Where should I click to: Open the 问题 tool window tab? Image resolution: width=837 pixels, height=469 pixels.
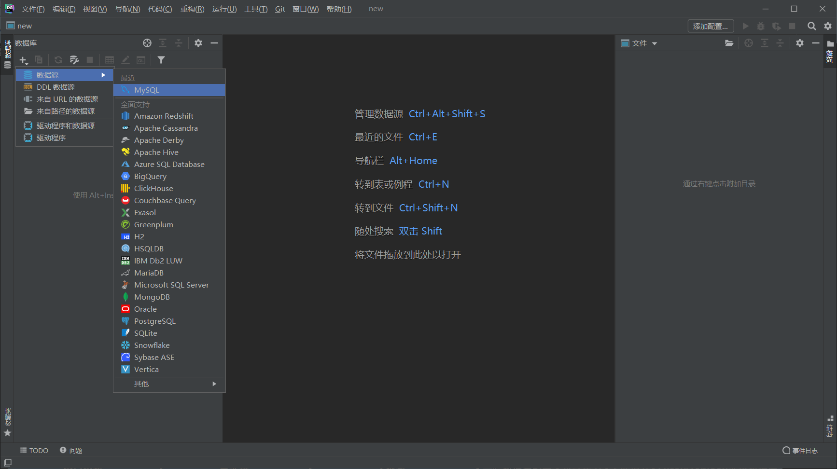[71, 450]
